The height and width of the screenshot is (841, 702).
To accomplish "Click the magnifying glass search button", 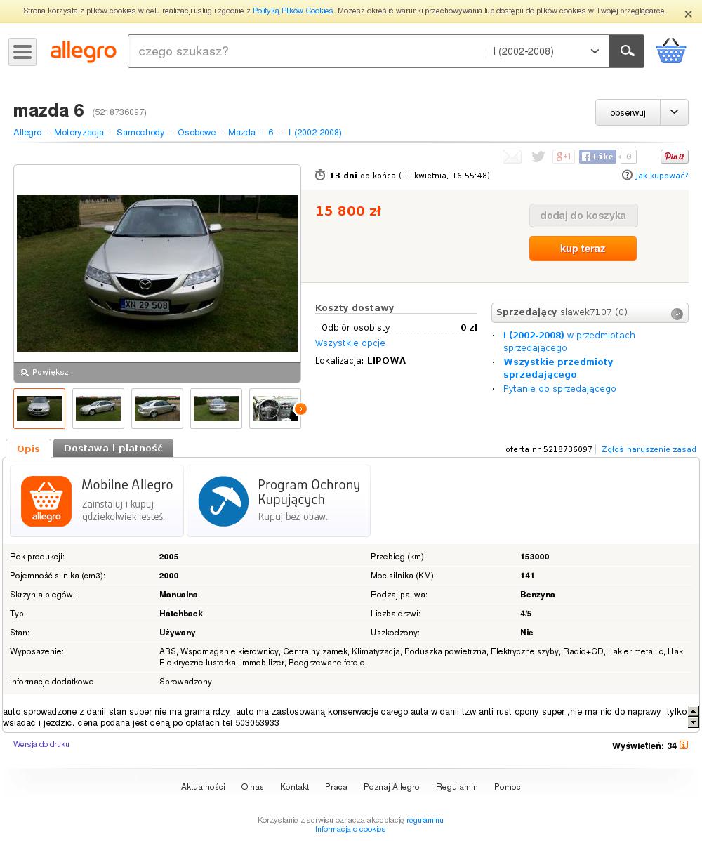I will pyautogui.click(x=626, y=51).
